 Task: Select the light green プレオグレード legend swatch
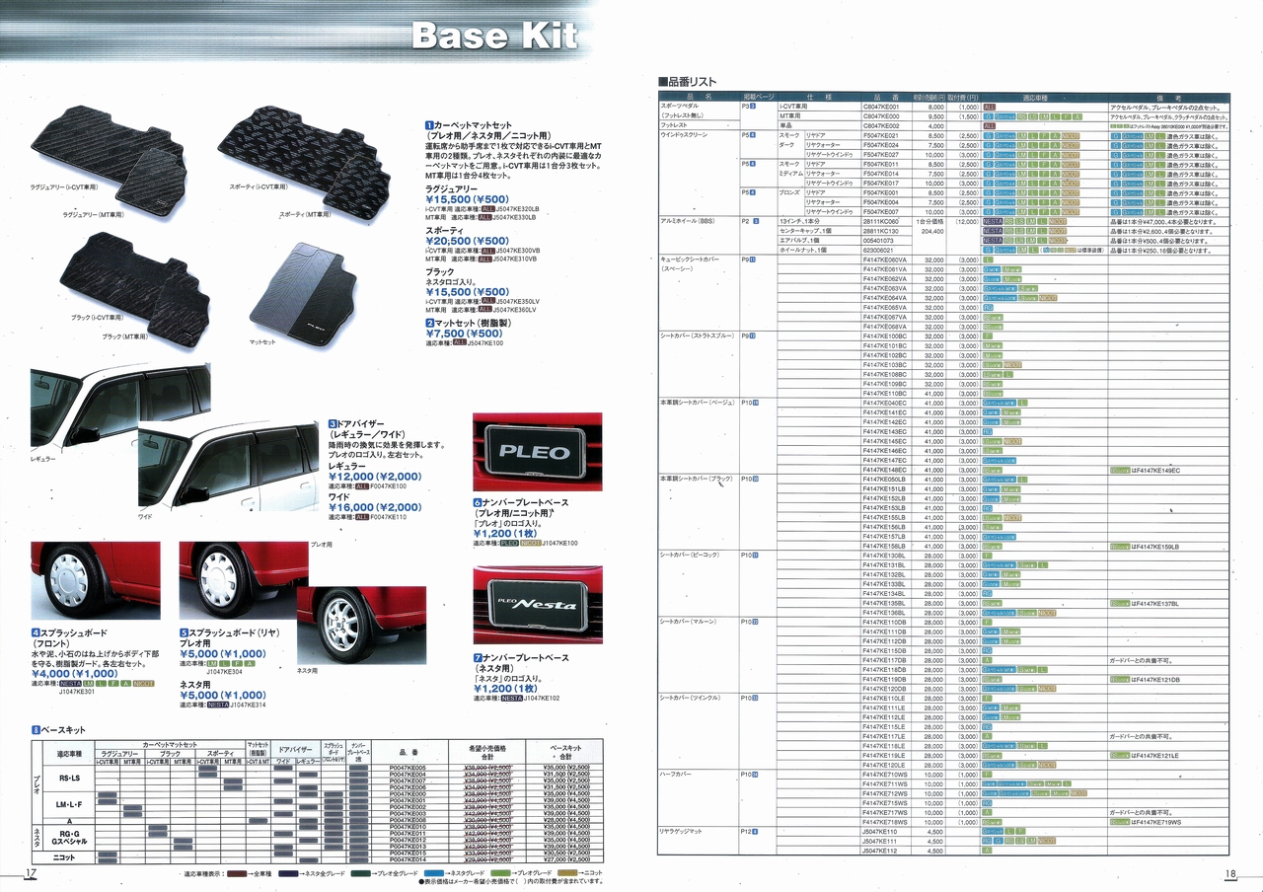pyautogui.click(x=498, y=874)
